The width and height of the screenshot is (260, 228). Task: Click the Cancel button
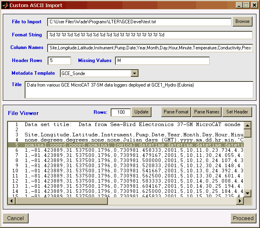15,218
